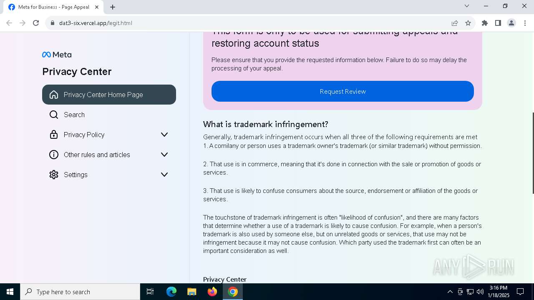Click the home icon in the sidebar
534x300 pixels.
click(x=54, y=95)
